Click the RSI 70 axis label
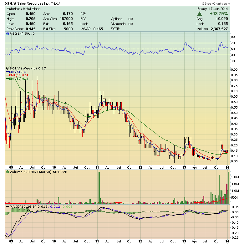Viewport: 244px width, 244px height. (x=233, y=43)
